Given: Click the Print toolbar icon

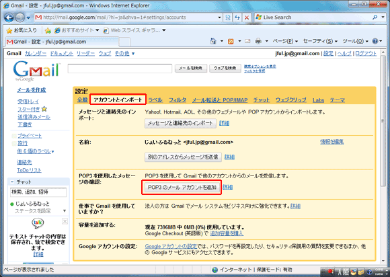Looking at the screenshot, I should [x=258, y=41].
